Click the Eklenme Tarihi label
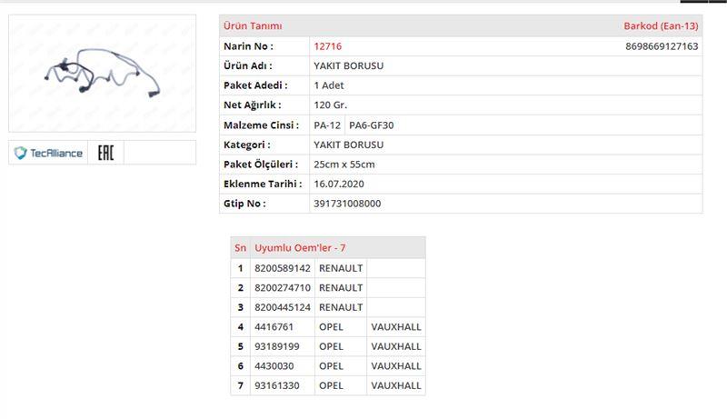The image size is (727, 419). pyautogui.click(x=263, y=184)
